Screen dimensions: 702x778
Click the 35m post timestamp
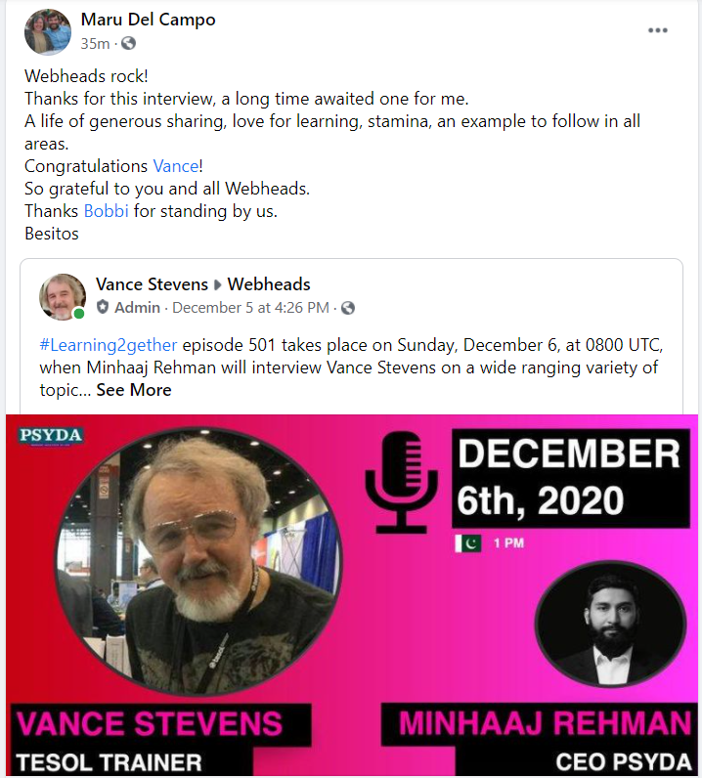click(95, 44)
